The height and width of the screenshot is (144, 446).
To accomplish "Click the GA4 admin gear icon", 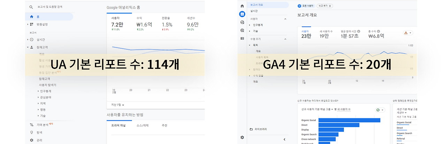I will click(x=242, y=137).
